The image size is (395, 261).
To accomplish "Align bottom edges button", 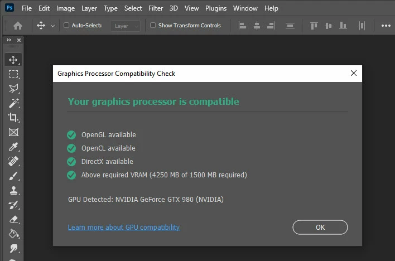I will [343, 26].
